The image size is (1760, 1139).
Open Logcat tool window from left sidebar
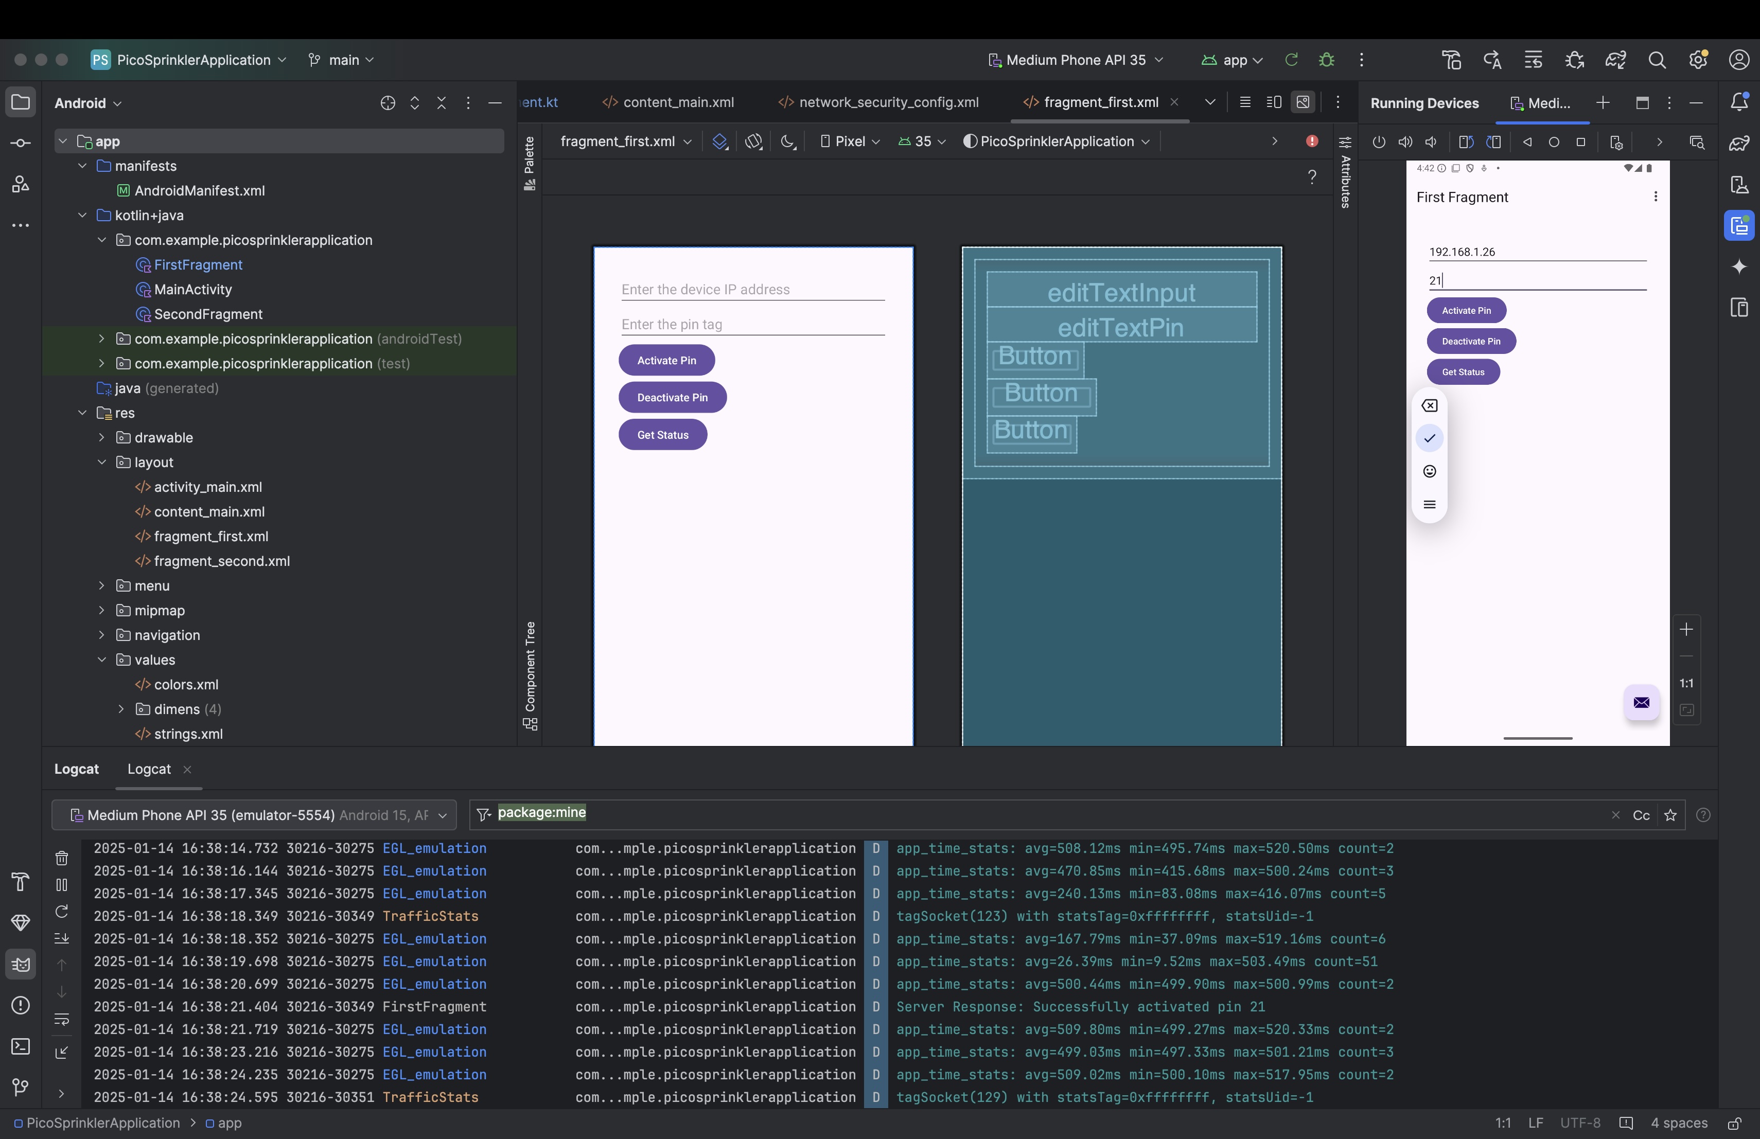tap(21, 964)
